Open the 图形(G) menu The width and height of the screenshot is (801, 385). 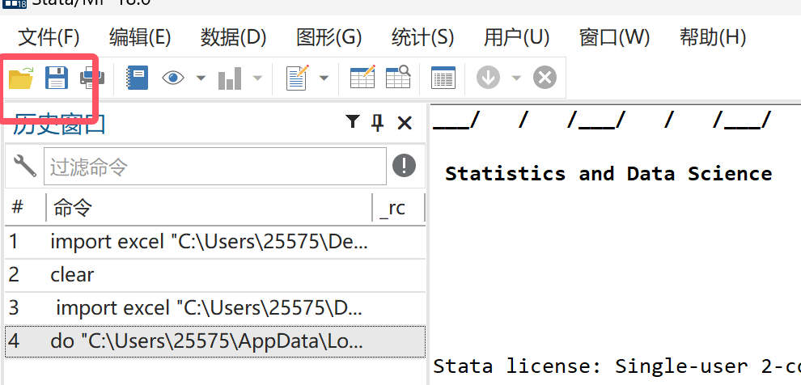(x=328, y=37)
